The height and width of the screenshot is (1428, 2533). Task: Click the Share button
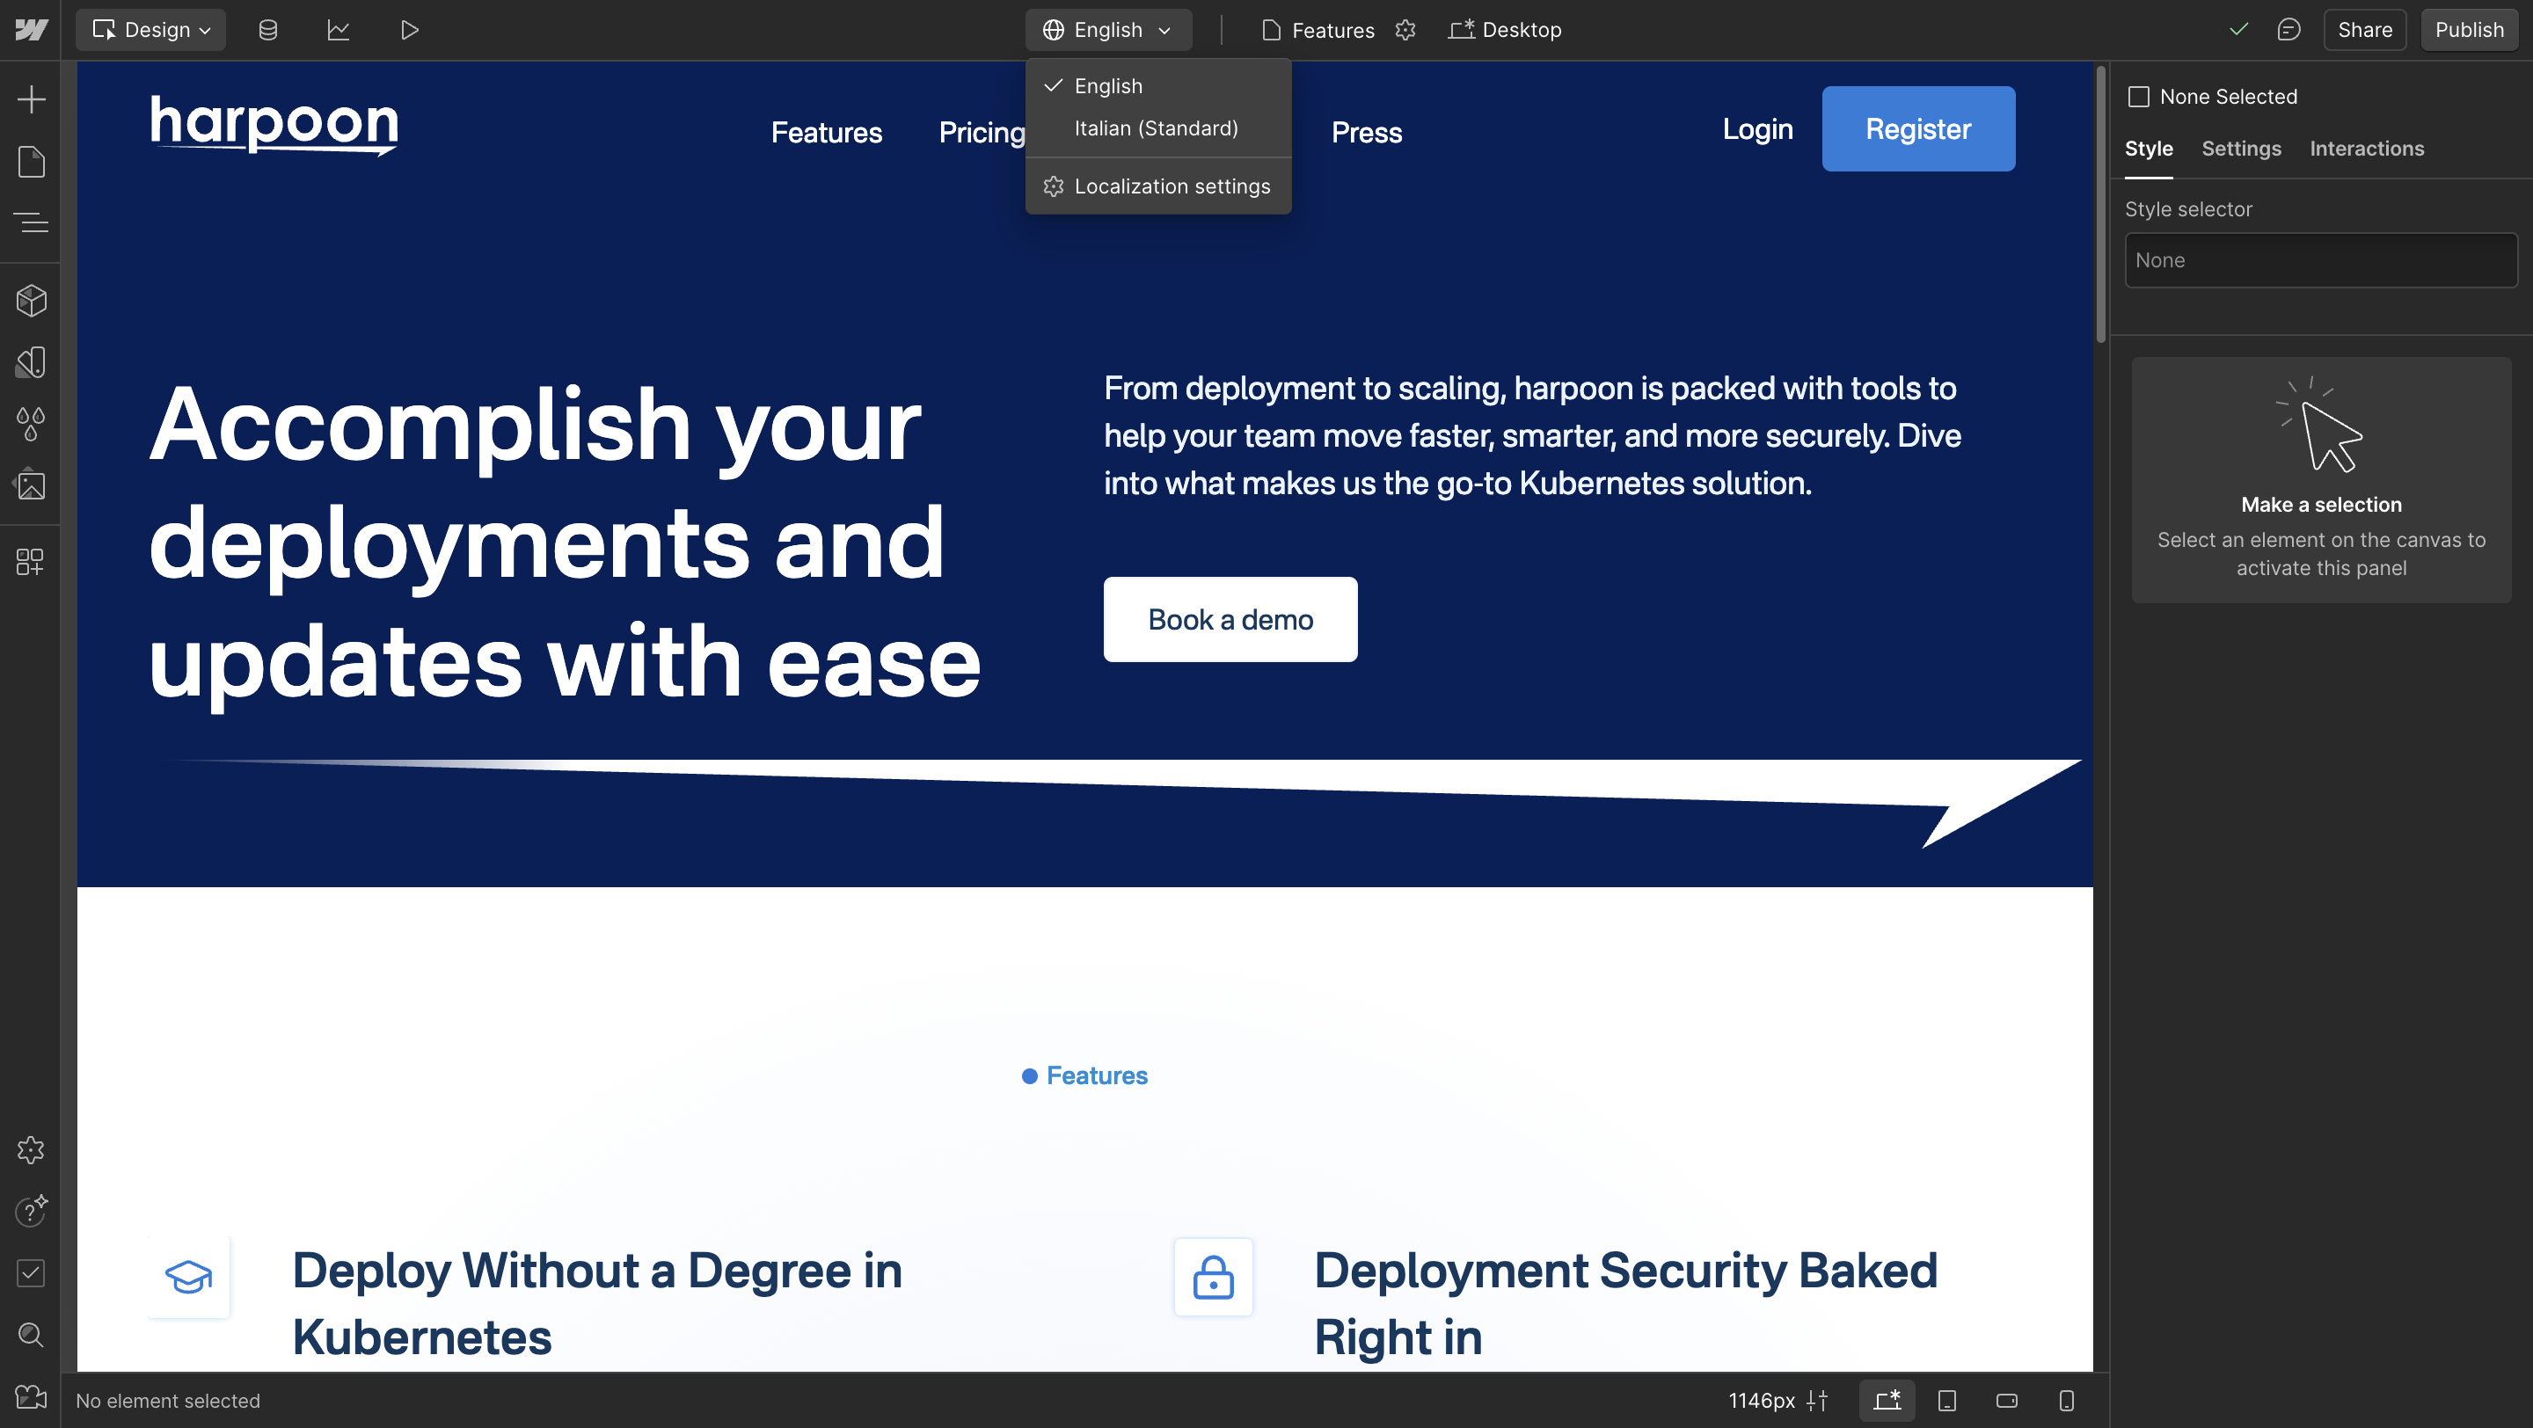click(2365, 30)
